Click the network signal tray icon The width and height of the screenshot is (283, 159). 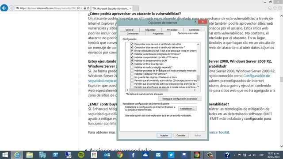[x=249, y=155]
